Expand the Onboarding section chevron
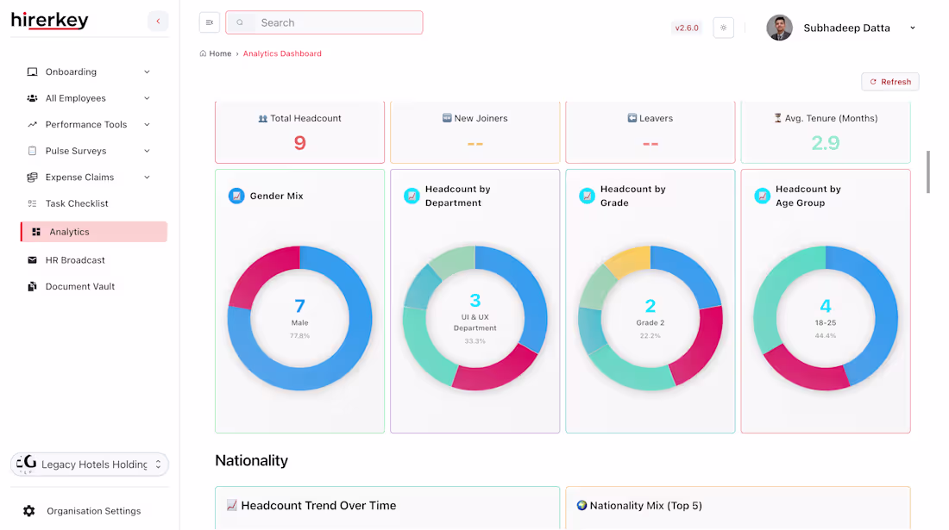Image resolution: width=949 pixels, height=530 pixels. [147, 72]
